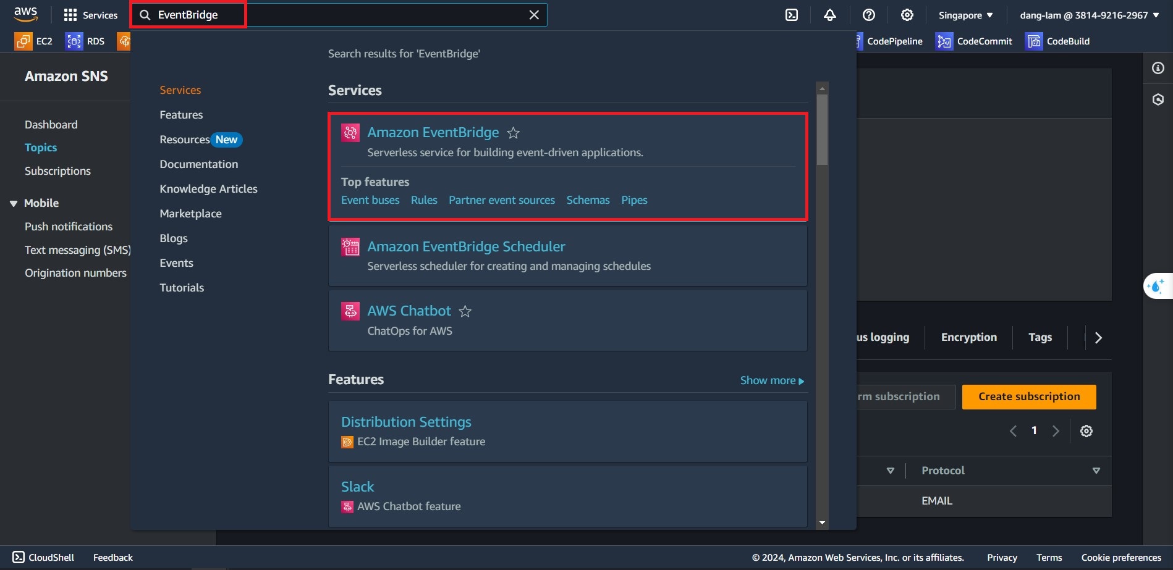
Task: Clear the EventBridge search text
Action: coord(534,15)
